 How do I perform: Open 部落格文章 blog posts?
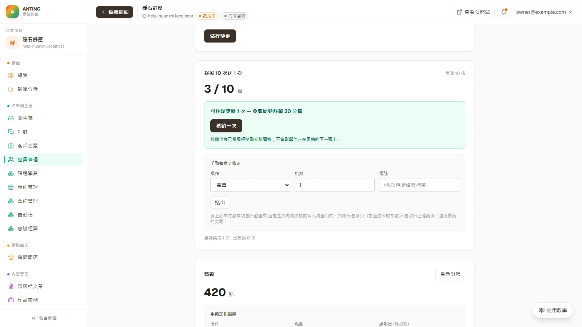tap(43, 286)
